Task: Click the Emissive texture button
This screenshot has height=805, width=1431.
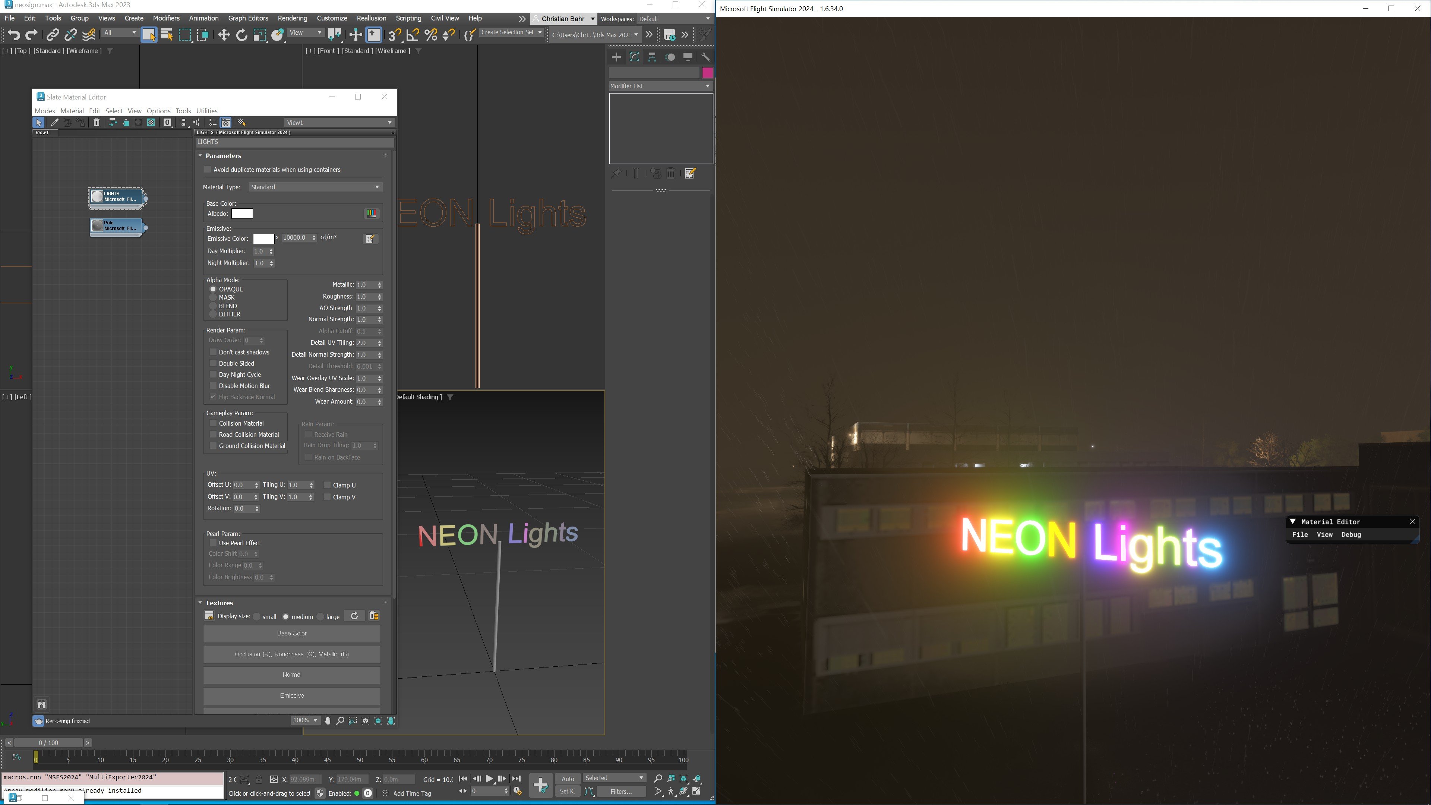Action: 292,695
